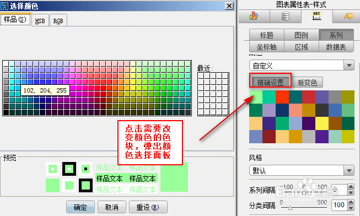Select the 区域 style button
The width and height of the screenshot is (360, 216).
[x=302, y=47]
